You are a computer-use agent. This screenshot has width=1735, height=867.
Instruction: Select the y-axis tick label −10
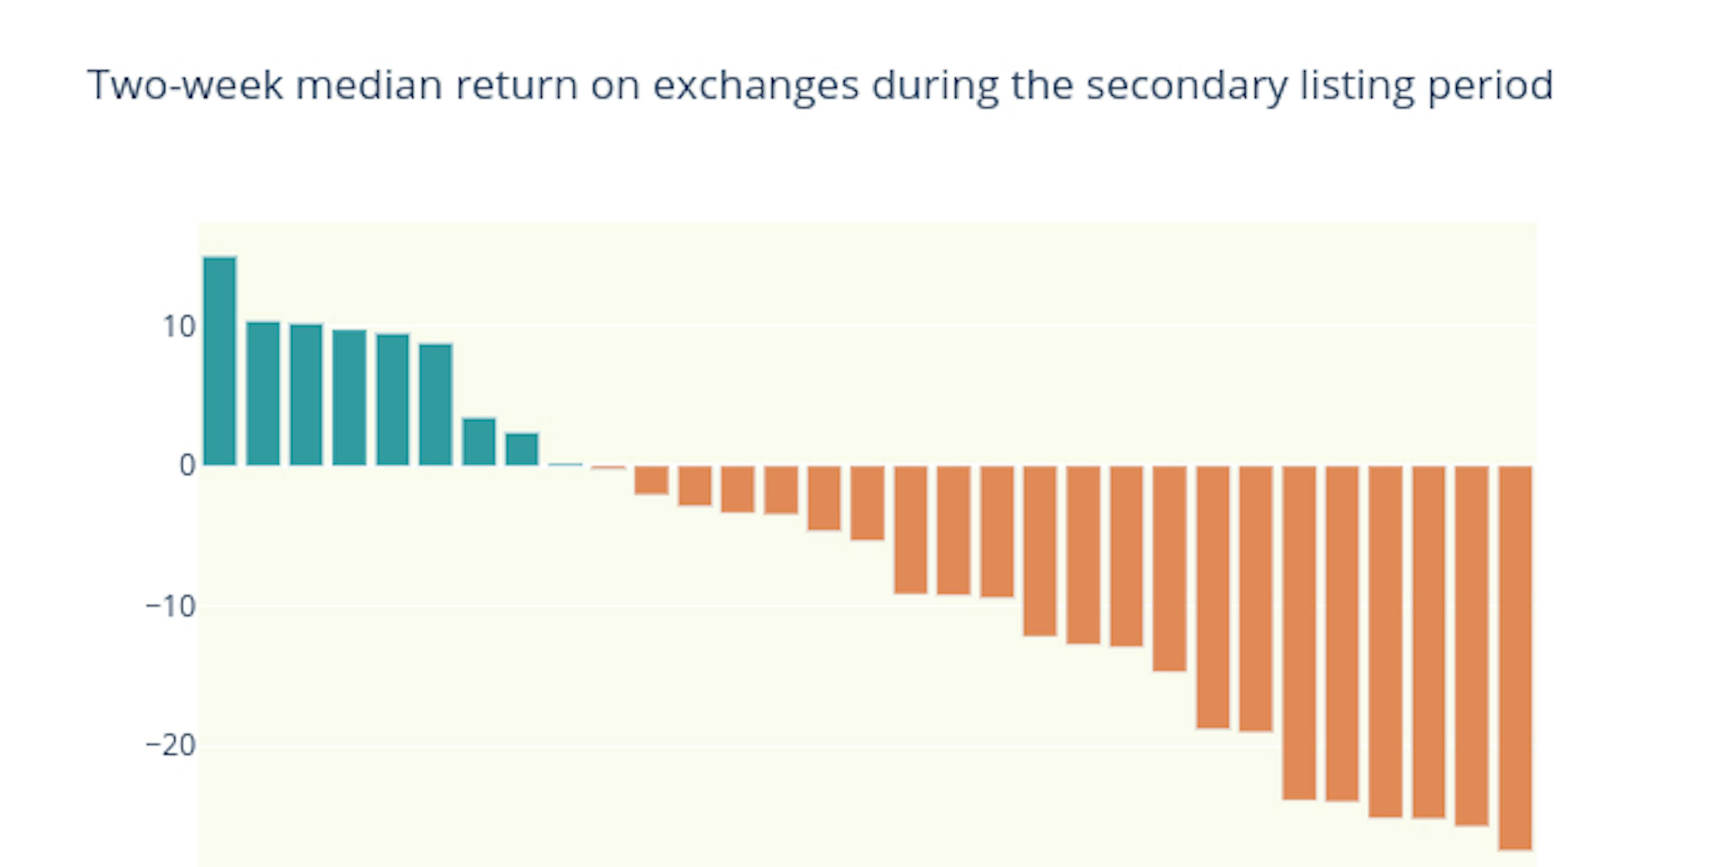click(171, 606)
